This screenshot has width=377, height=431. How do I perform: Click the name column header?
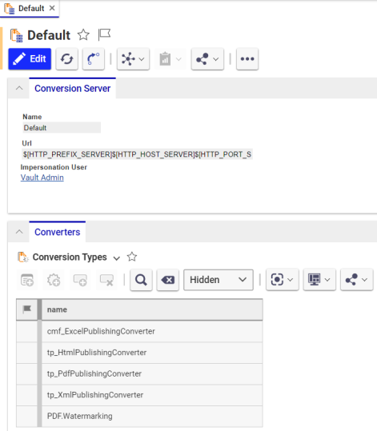[x=152, y=309]
